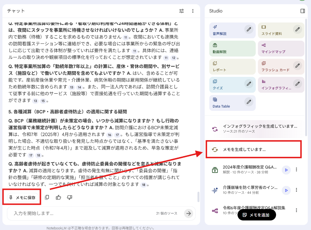Click フラッシュ カード tile icon

[x=264, y=63]
